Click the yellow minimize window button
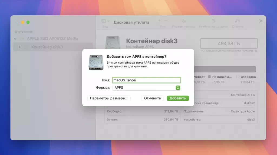The image size is (277, 155). click(x=23, y=22)
